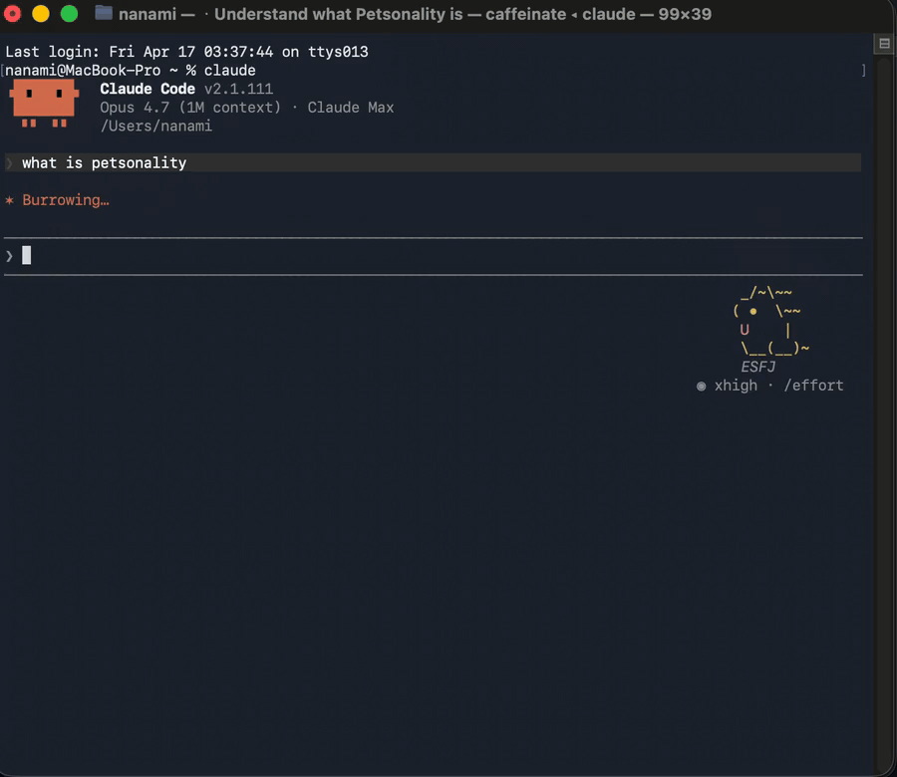The height and width of the screenshot is (777, 897).
Task: Click the 'Claude Code' heading text
Action: point(148,89)
